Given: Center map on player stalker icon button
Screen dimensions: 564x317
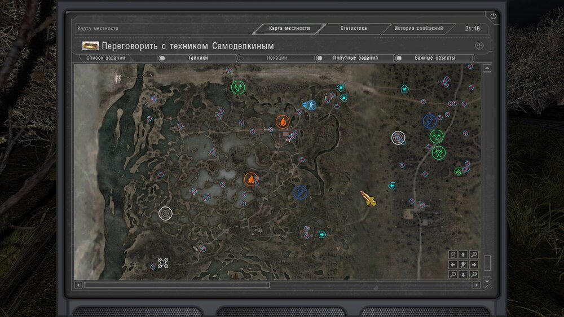Looking at the screenshot, I should tap(463, 265).
